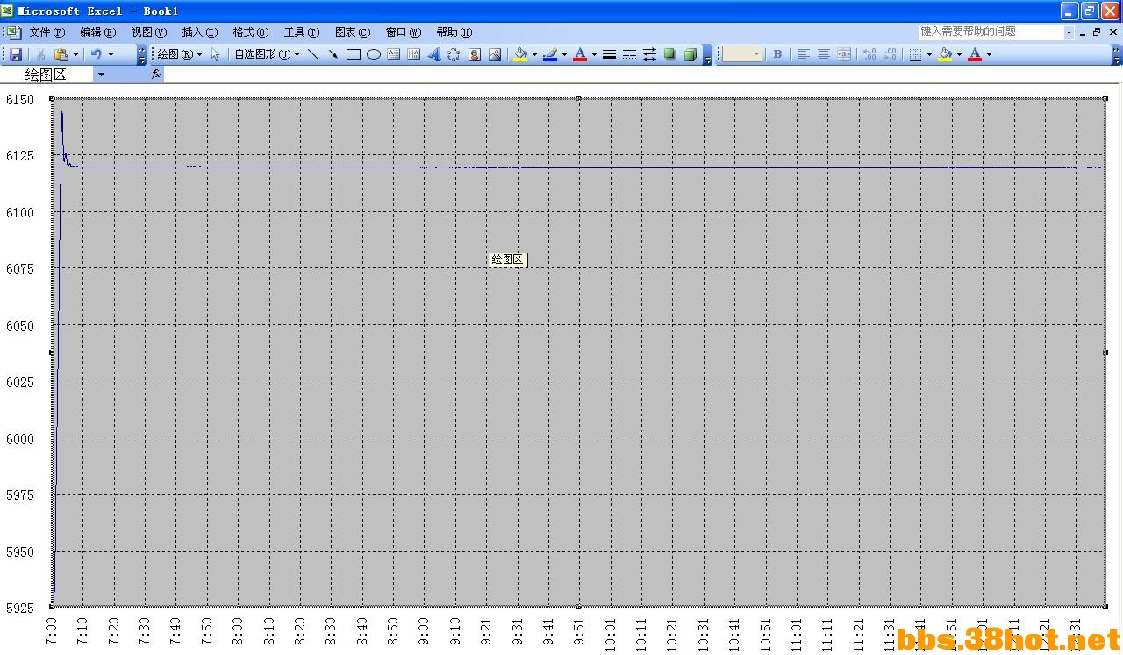Image resolution: width=1123 pixels, height=655 pixels.
Task: Click the formula bar input area
Action: tap(642, 75)
